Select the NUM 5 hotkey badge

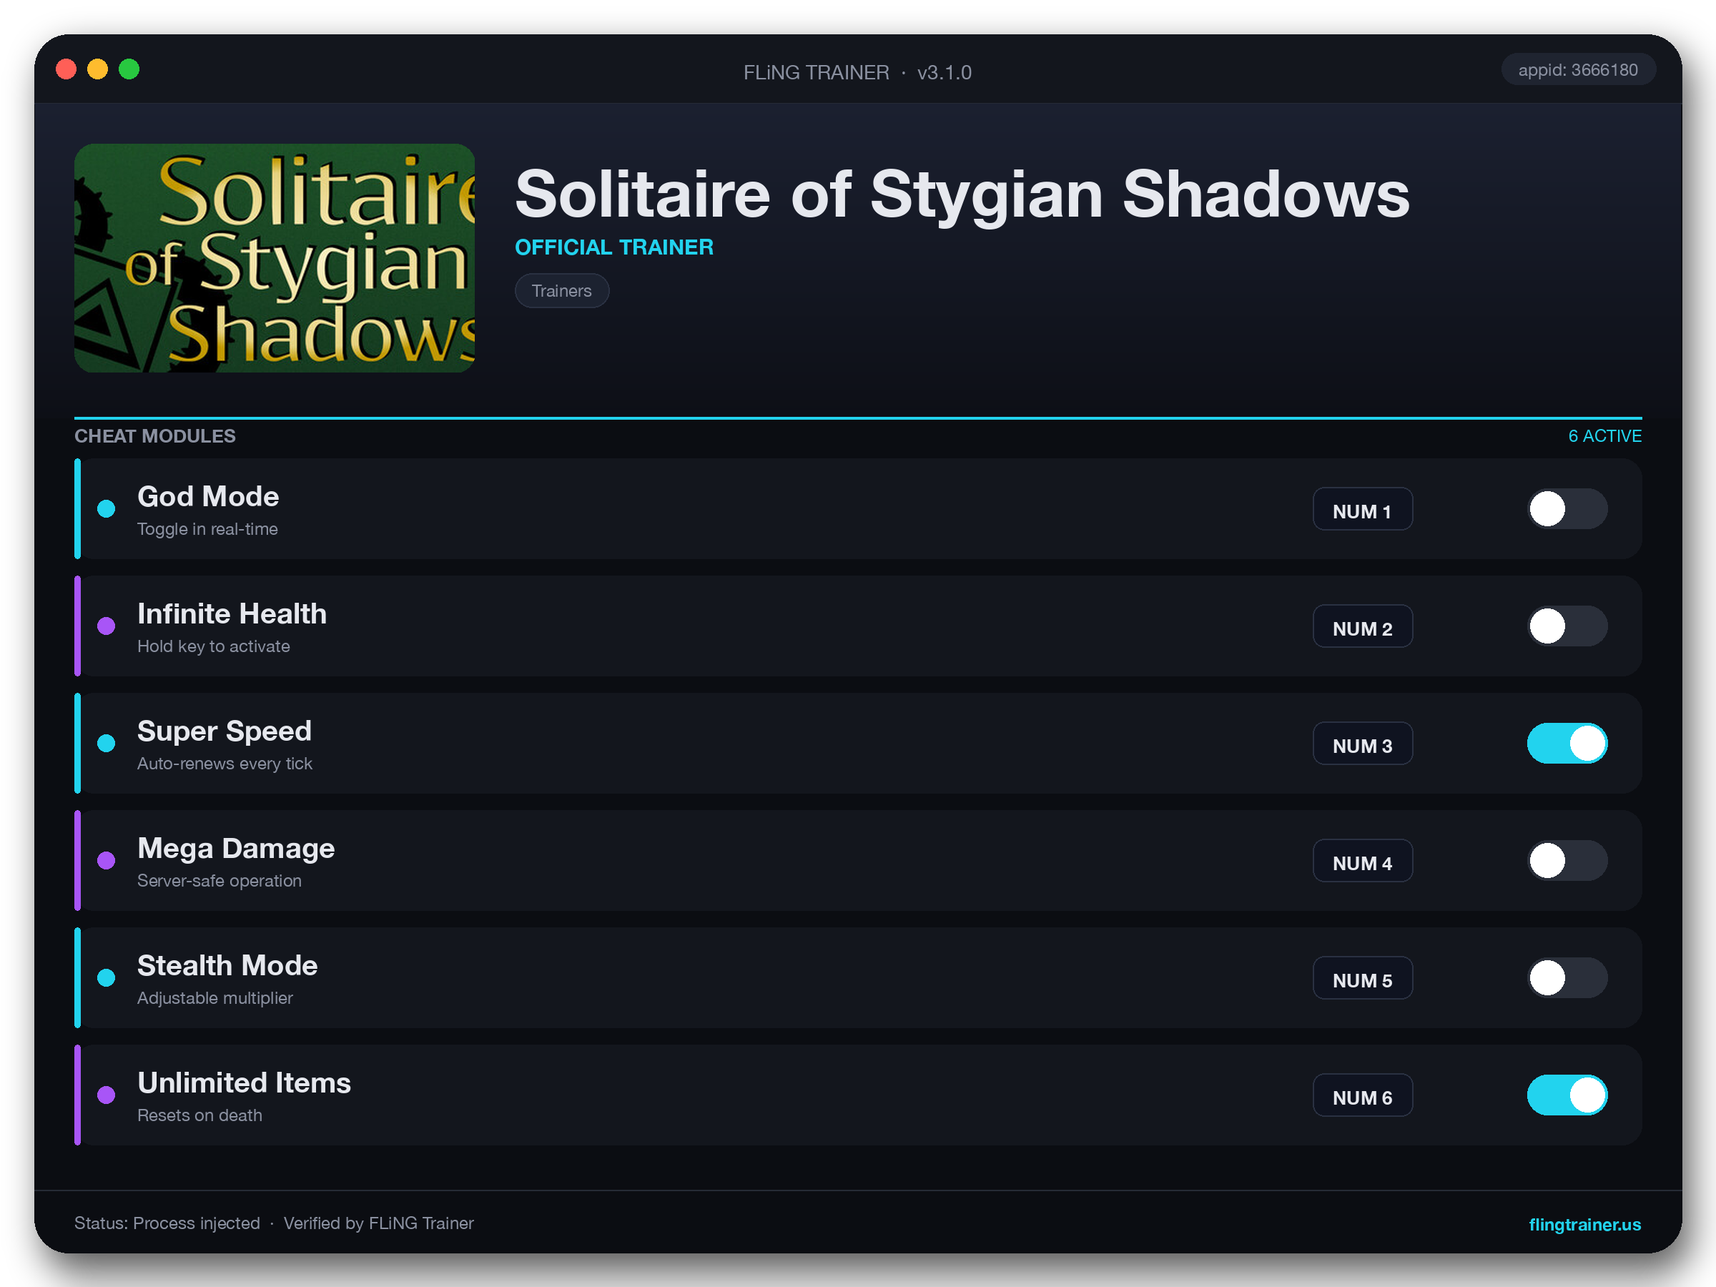pos(1362,977)
